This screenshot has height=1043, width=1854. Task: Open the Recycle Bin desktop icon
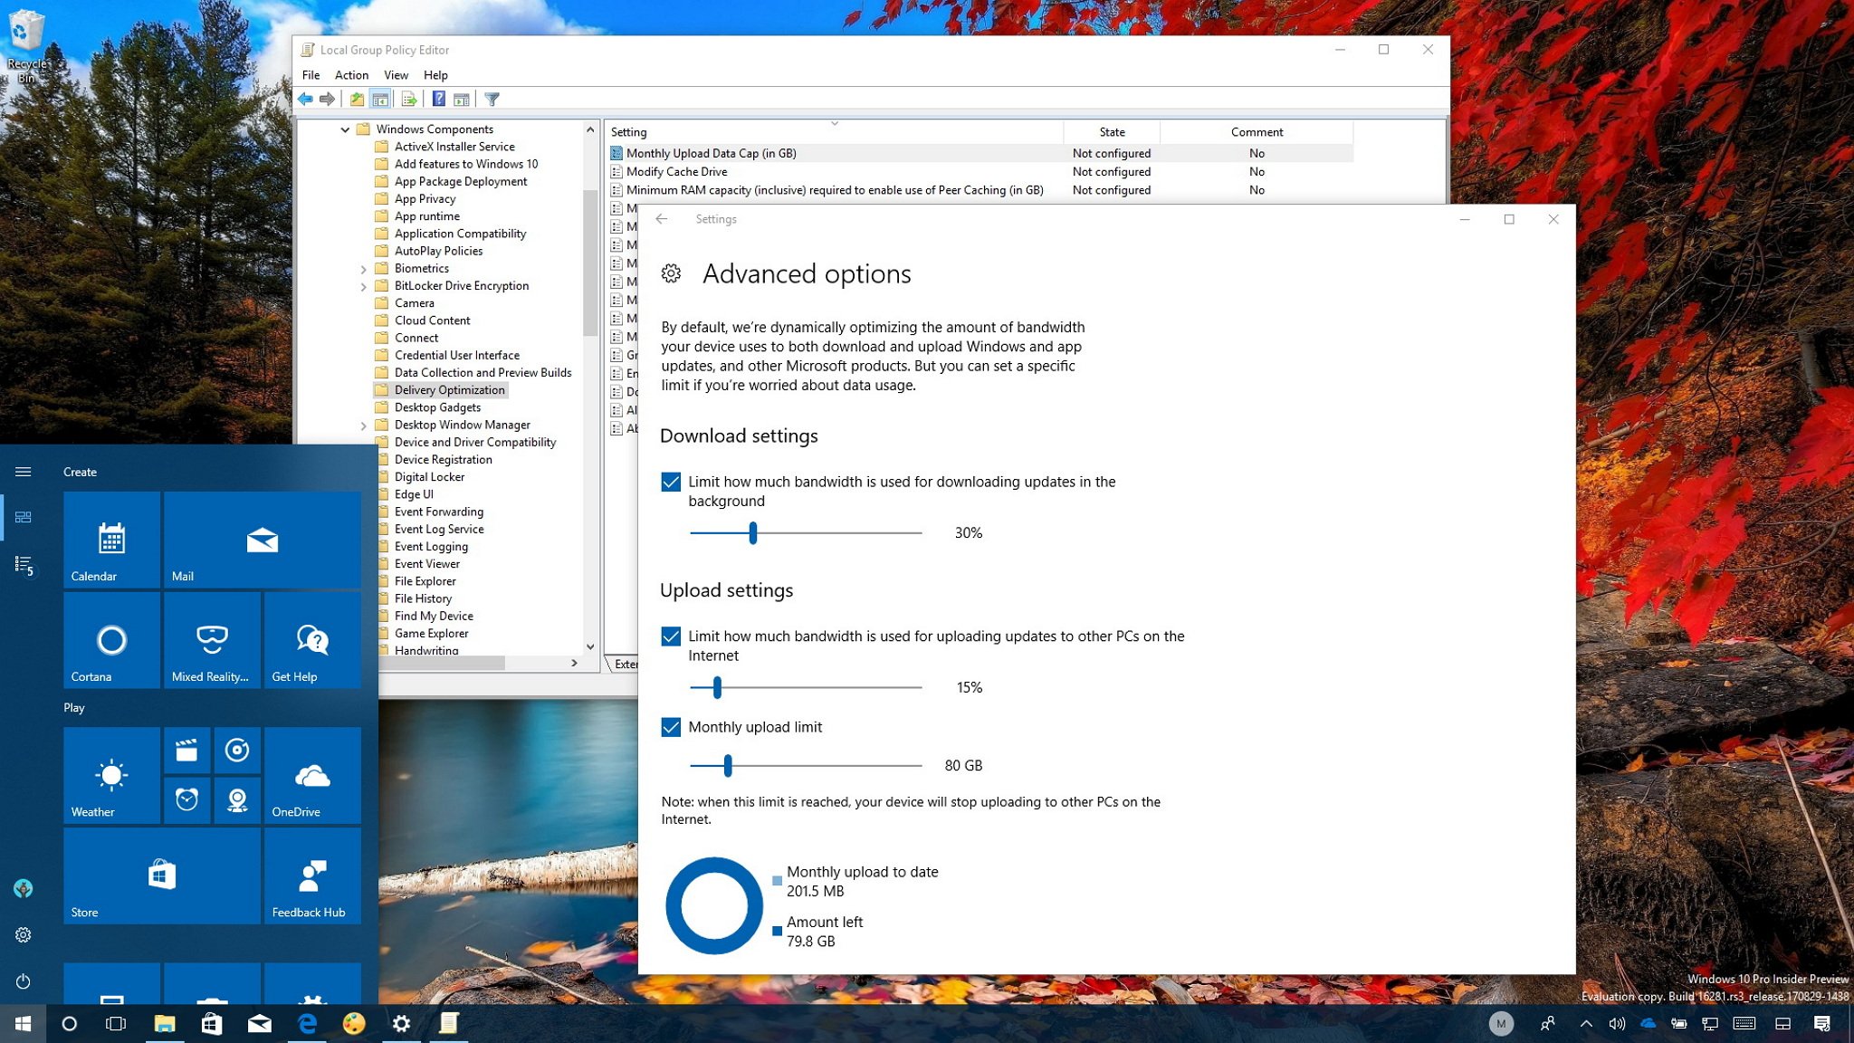click(26, 47)
